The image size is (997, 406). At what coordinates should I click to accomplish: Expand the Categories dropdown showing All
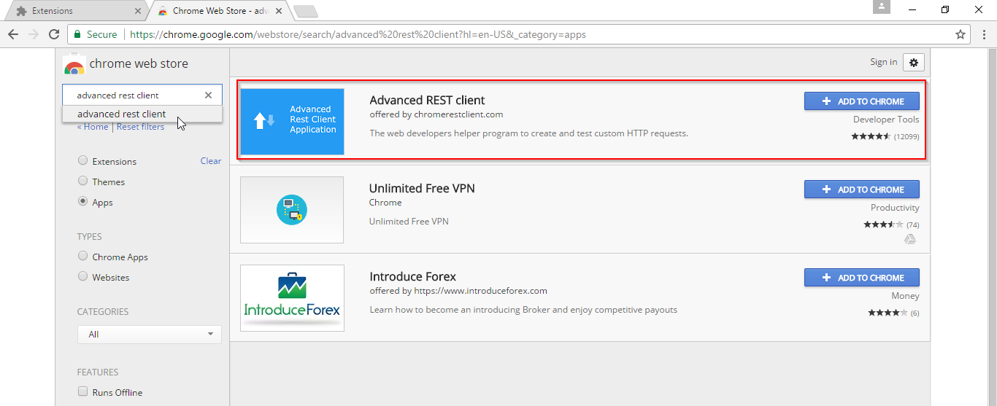[150, 334]
